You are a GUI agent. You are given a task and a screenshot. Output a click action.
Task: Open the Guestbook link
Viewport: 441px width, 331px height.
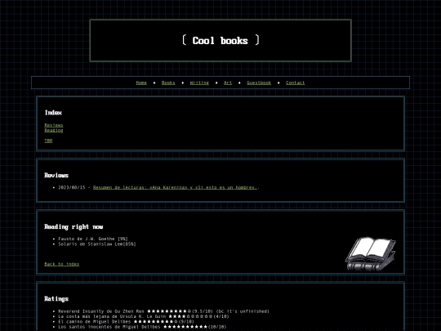pyautogui.click(x=259, y=83)
